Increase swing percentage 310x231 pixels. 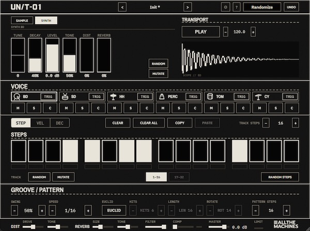[x=42, y=210]
